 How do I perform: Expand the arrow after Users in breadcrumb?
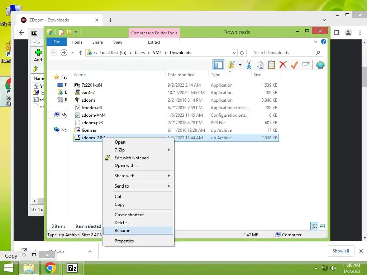[149, 53]
